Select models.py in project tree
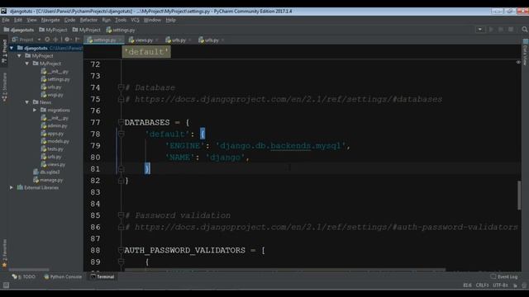Image resolution: width=529 pixels, height=297 pixels. 55,141
